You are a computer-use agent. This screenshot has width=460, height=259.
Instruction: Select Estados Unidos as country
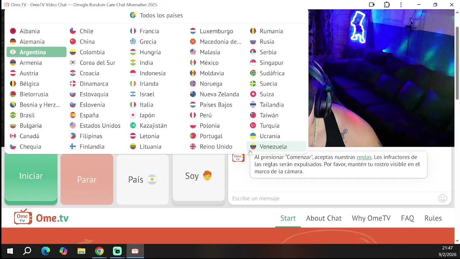click(x=96, y=126)
